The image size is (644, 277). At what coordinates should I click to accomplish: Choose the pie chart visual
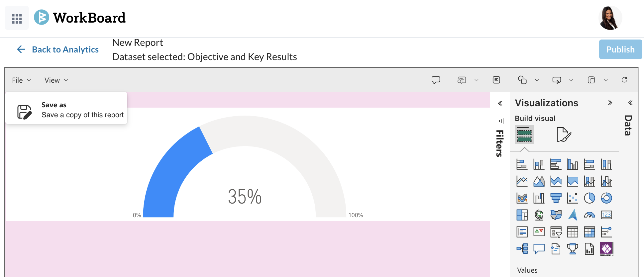point(589,198)
